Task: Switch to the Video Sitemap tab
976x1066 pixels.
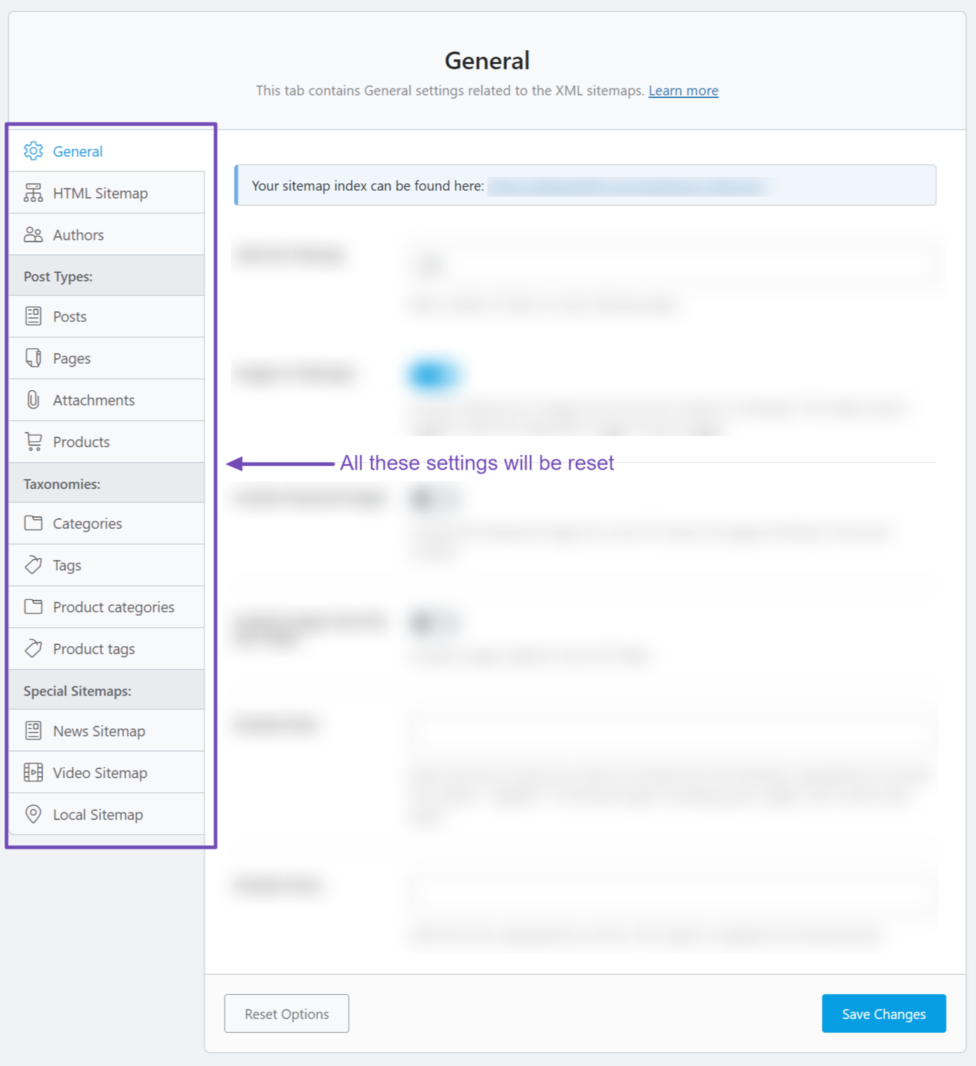Action: (107, 773)
